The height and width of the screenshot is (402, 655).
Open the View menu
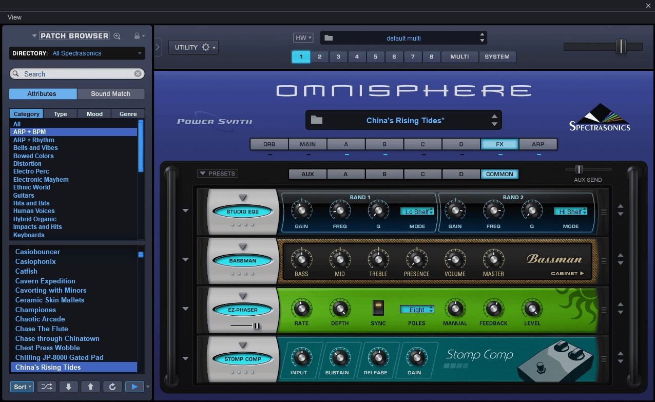pos(14,17)
